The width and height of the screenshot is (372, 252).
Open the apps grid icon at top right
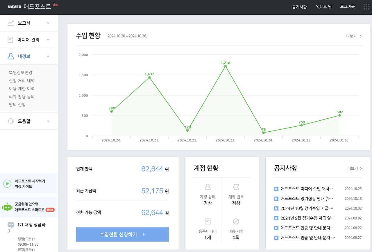pyautogui.click(x=366, y=7)
